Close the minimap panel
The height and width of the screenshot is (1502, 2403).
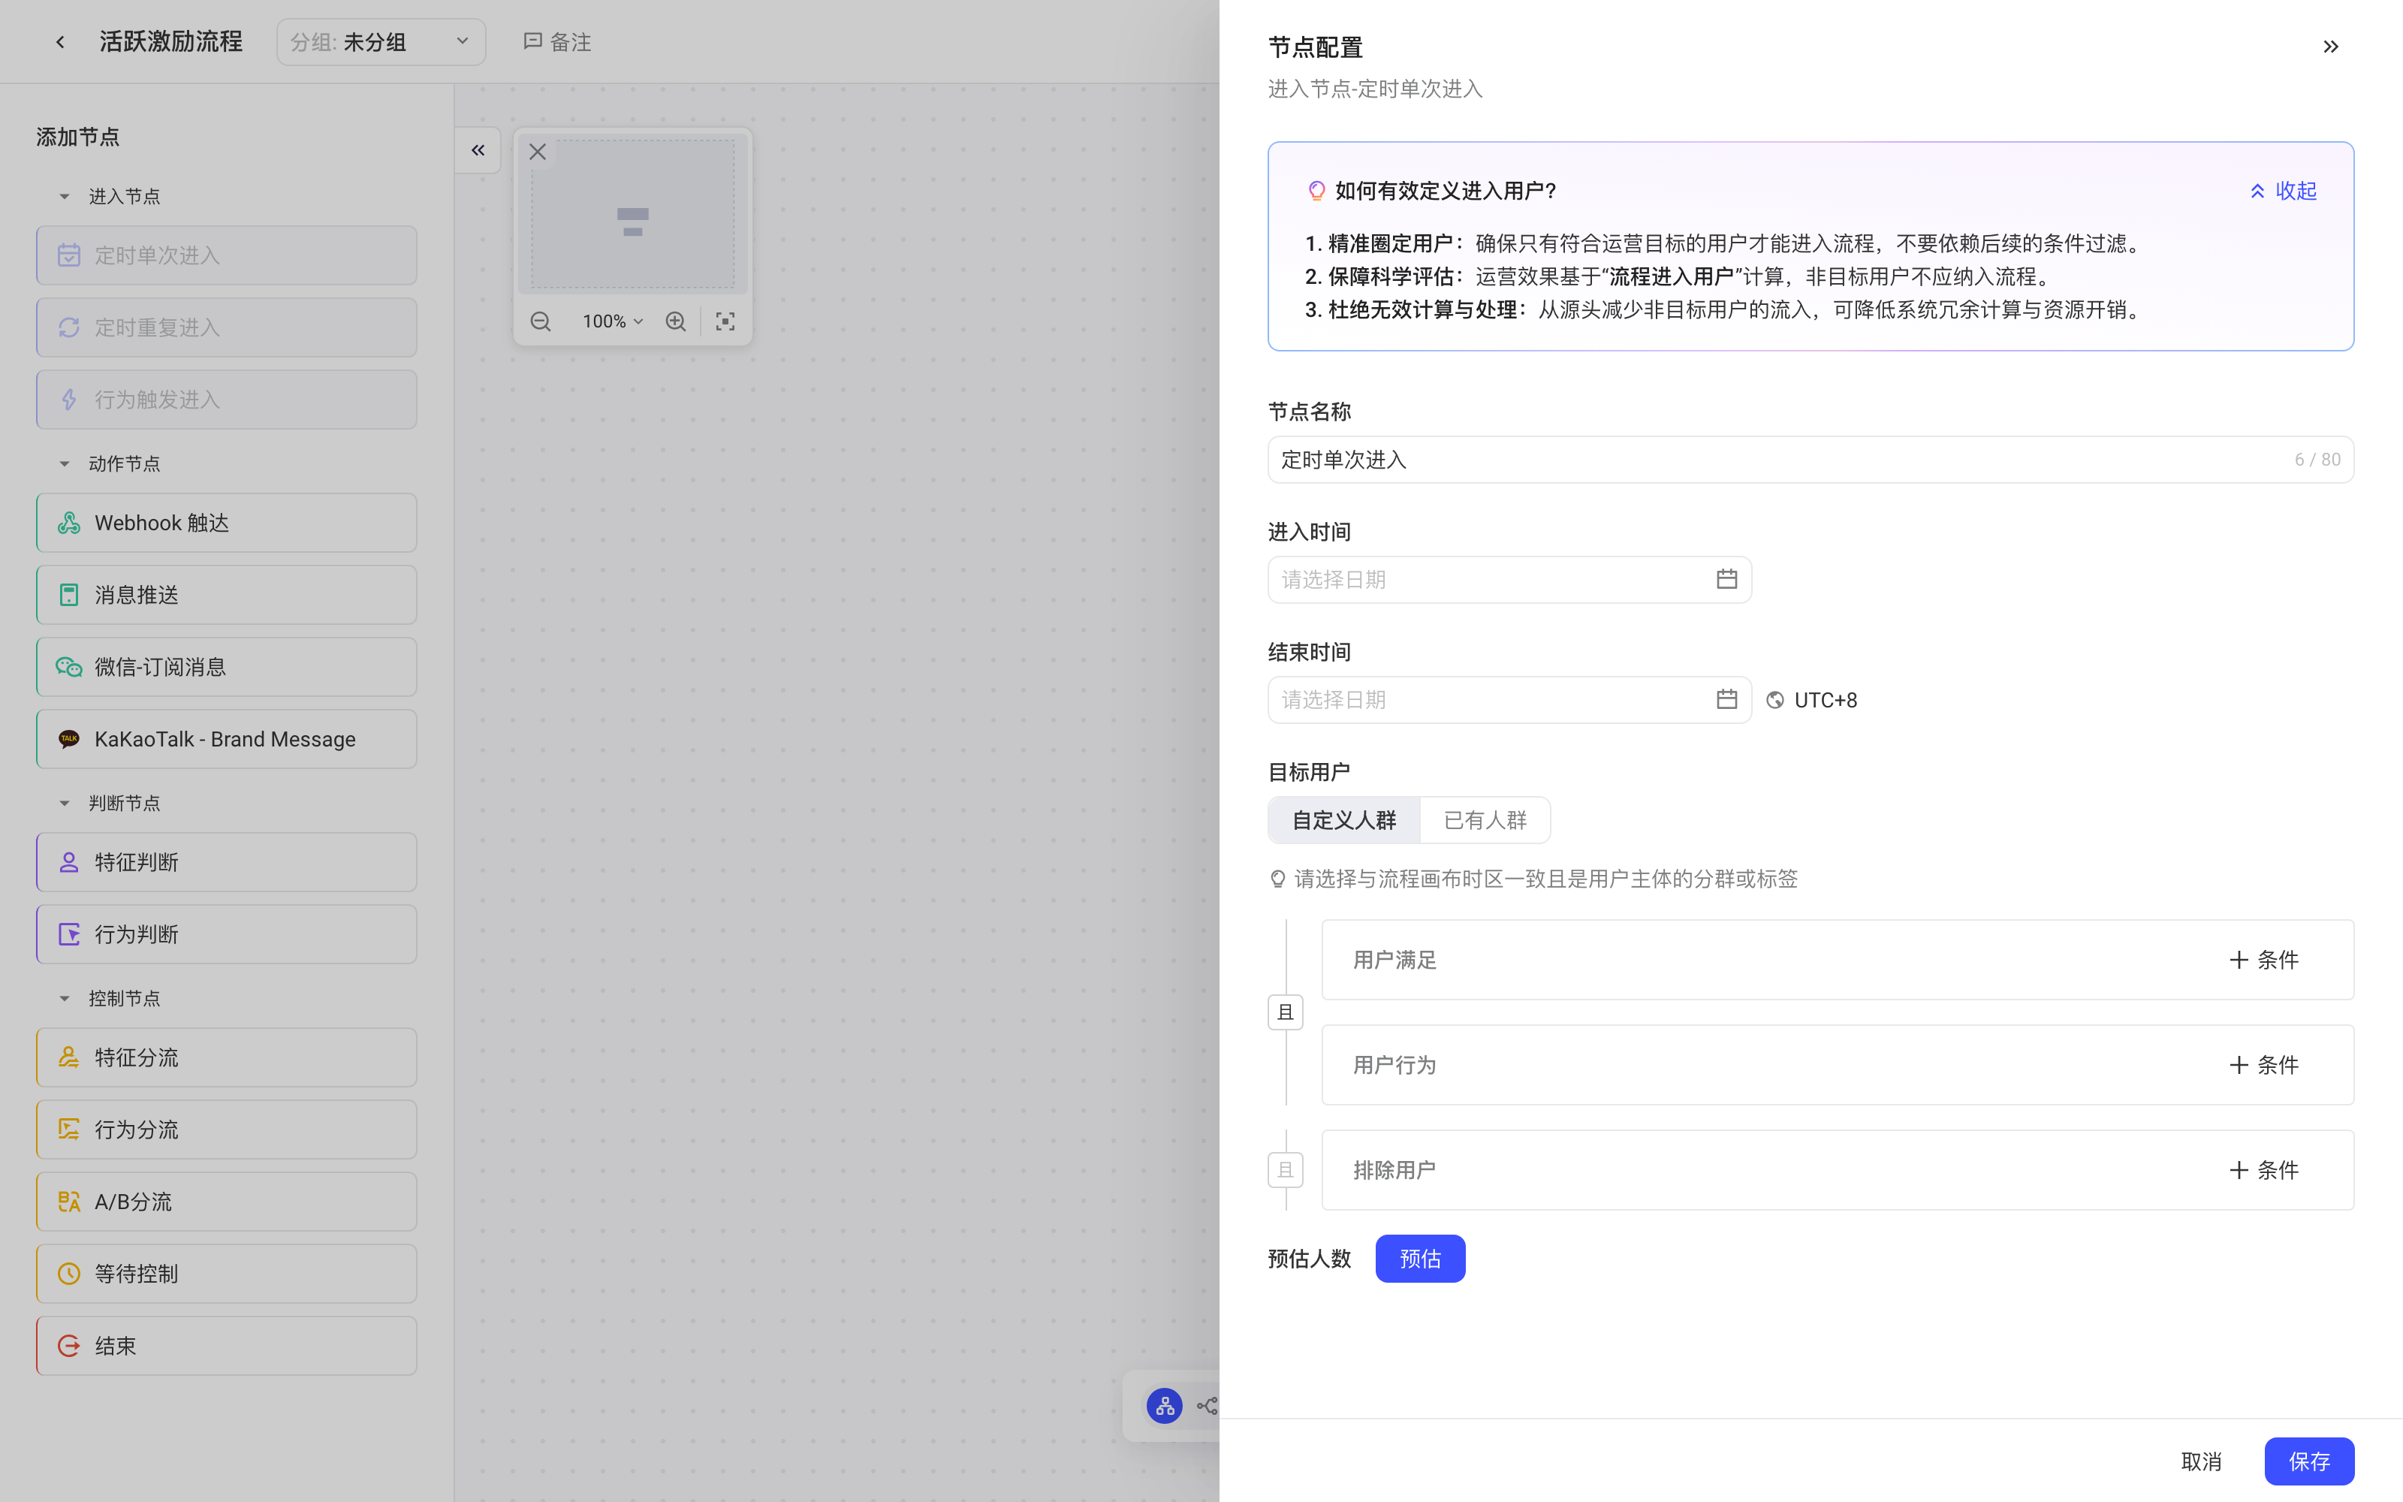pos(537,152)
